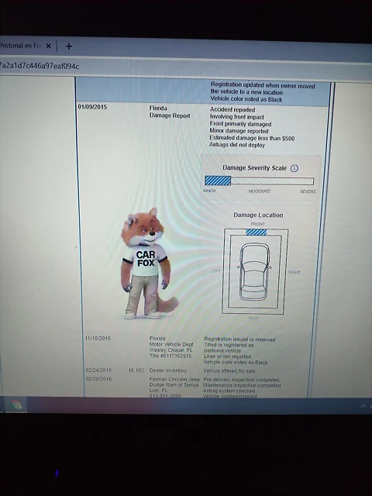This screenshot has height=496, width=372.
Task: Click the 01/09/2015 accident record date
Action: 92,107
